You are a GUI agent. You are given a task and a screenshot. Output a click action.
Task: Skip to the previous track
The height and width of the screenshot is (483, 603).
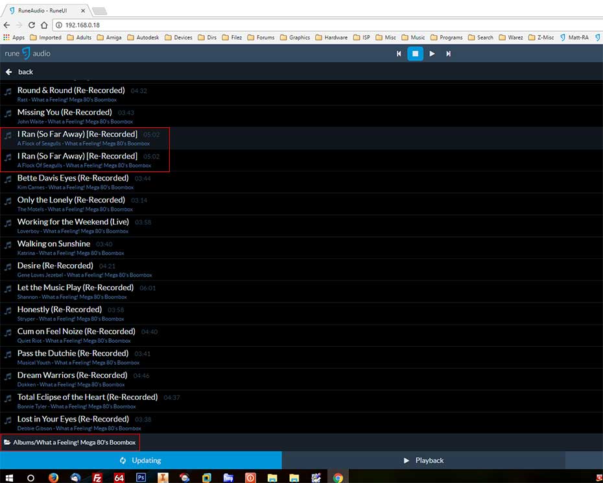399,53
